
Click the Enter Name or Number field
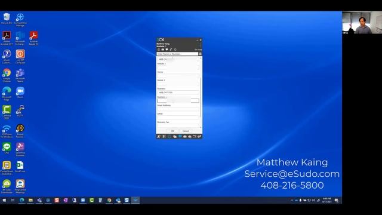(x=177, y=54)
